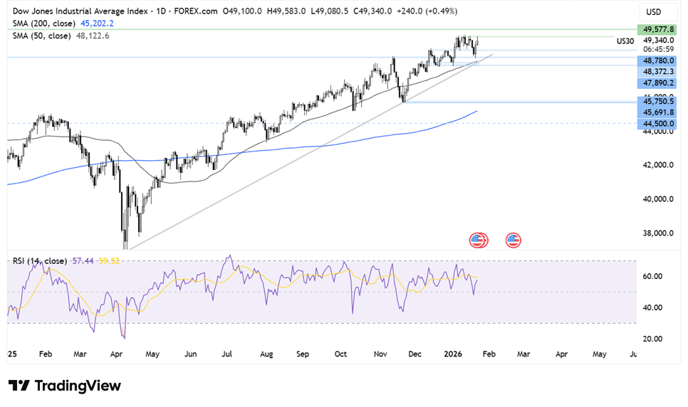This screenshot has width=688, height=407.
Task: Select the SMA (50, close) indicator legend
Action: pyautogui.click(x=42, y=36)
